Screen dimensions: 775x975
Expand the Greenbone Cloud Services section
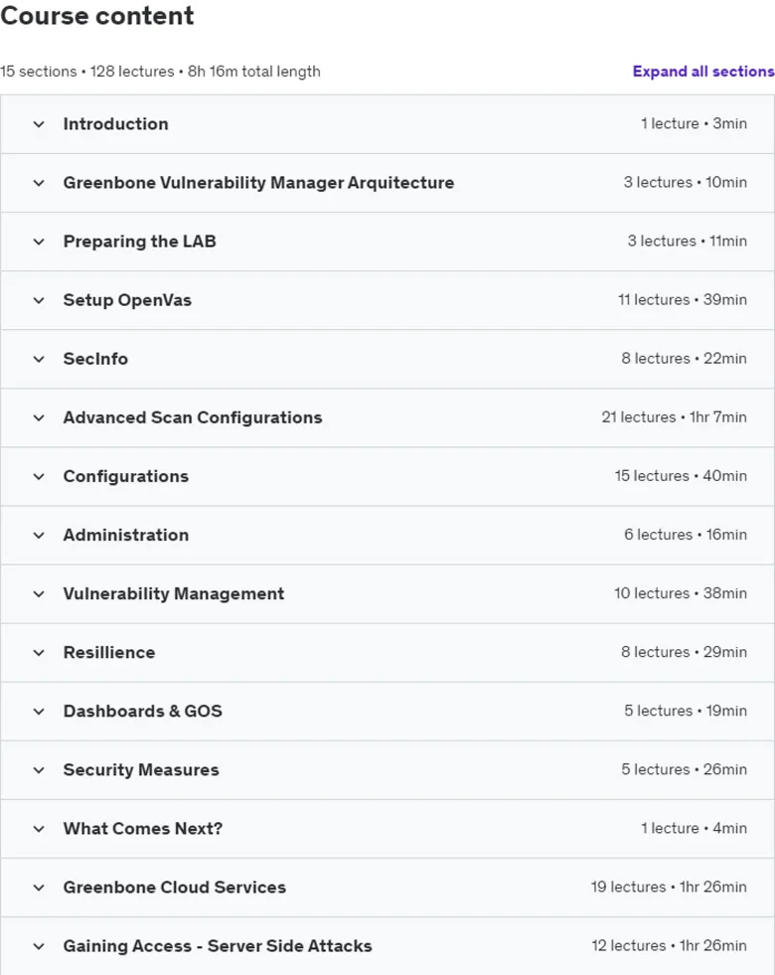tap(387, 888)
